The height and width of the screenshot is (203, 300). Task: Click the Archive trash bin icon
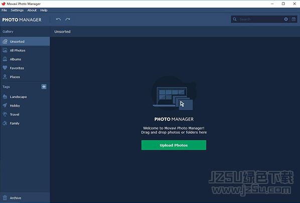(5, 198)
